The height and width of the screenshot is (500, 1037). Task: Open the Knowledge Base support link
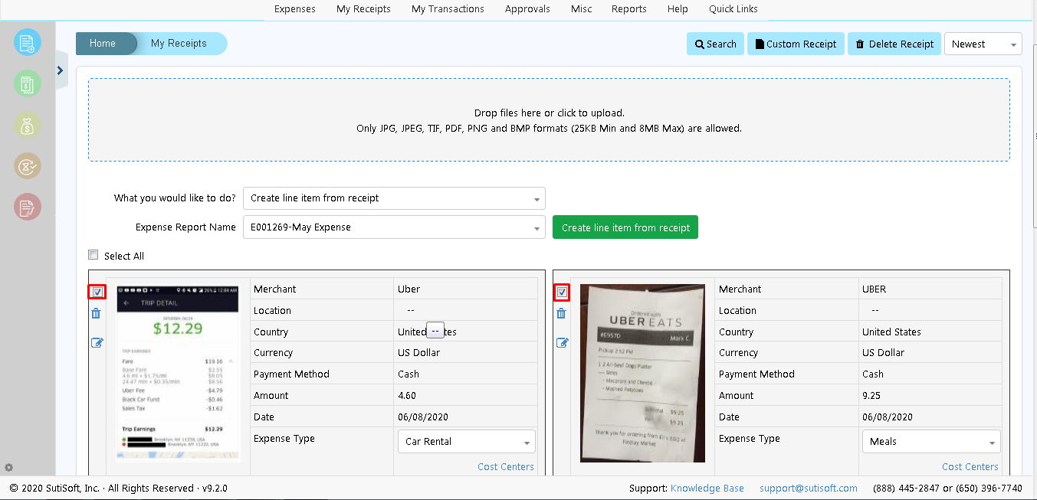707,488
